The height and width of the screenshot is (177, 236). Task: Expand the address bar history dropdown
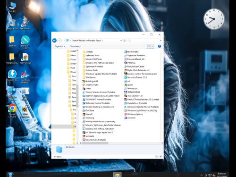[121, 41]
